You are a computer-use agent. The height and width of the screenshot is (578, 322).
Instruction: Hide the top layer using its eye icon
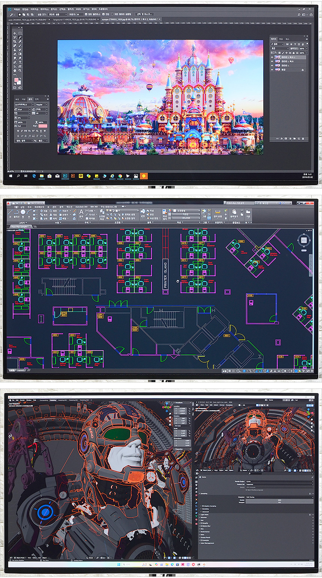click(x=272, y=57)
